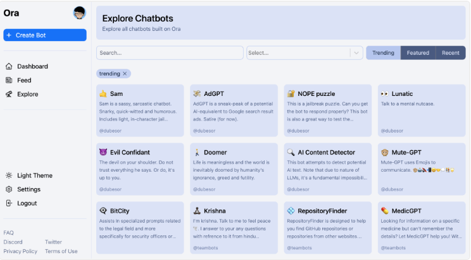Click the AI Content Detector magnifier icon

click(x=291, y=152)
